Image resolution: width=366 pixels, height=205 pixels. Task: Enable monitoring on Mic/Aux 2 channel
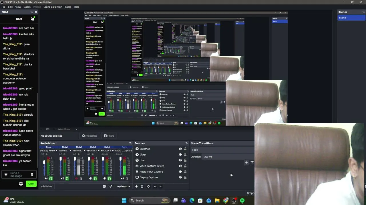coord(81,179)
